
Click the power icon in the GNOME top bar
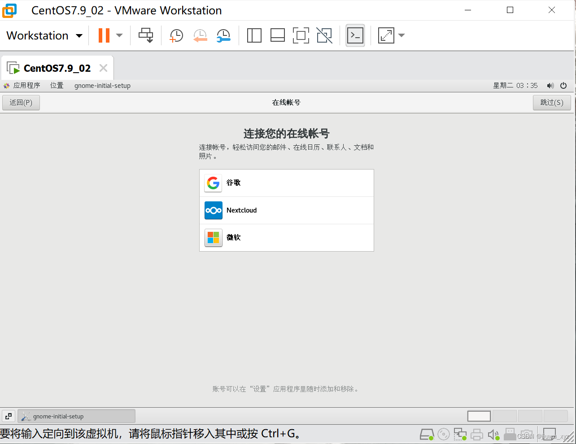(x=563, y=86)
